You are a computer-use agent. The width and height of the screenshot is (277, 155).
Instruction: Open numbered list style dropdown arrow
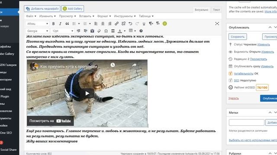[90, 24]
